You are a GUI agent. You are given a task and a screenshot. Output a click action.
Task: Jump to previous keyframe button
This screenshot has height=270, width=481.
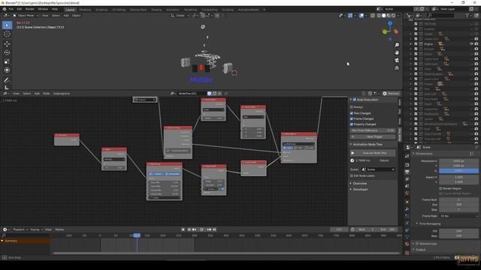(x=195, y=229)
